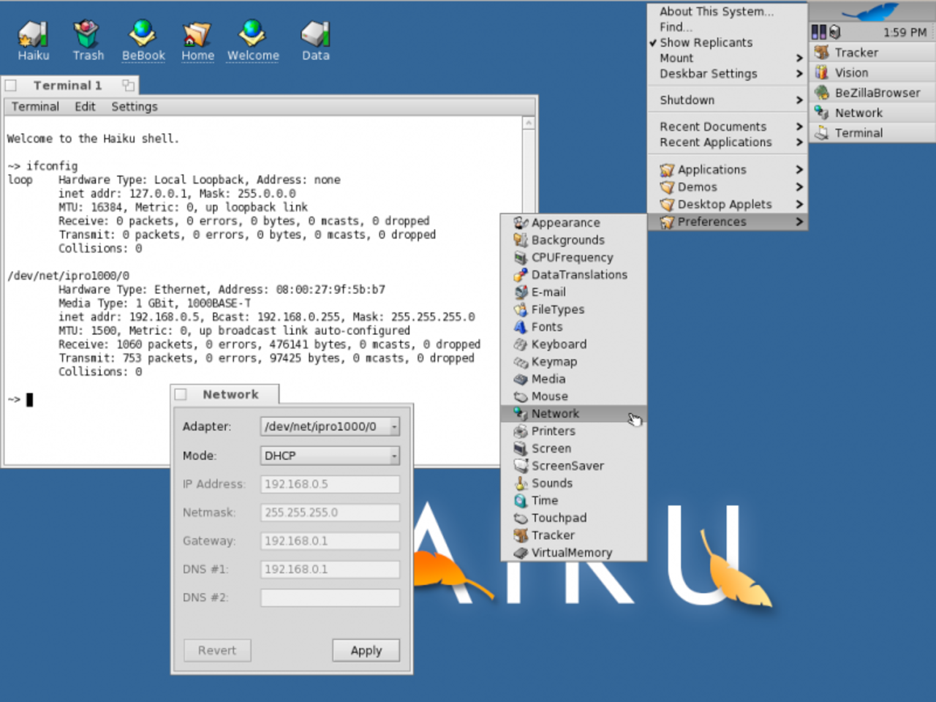Image resolution: width=936 pixels, height=702 pixels.
Task: Toggle the Show Replicants menu option
Action: [x=706, y=42]
